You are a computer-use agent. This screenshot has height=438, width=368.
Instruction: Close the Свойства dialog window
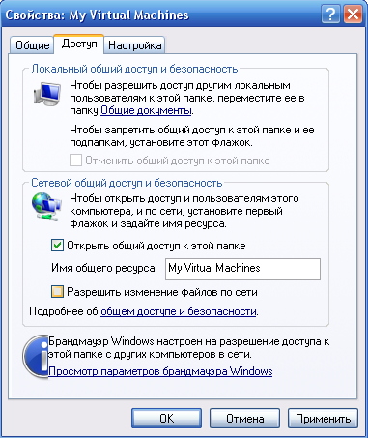353,15
